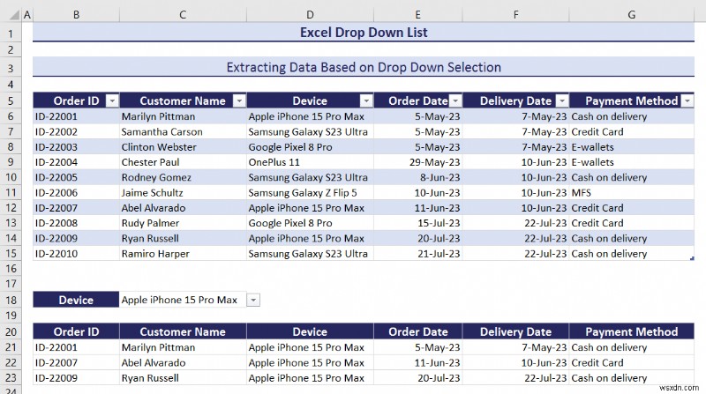Select column C header
The height and width of the screenshot is (394, 706).
tap(183, 15)
